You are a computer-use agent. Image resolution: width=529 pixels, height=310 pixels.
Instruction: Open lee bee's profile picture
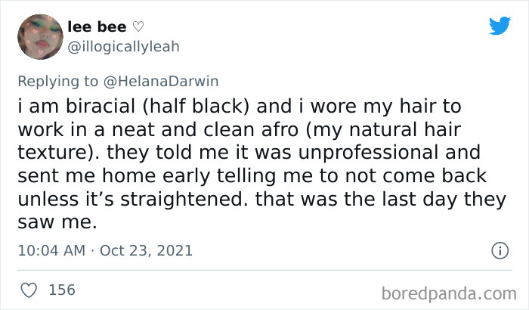tap(40, 37)
